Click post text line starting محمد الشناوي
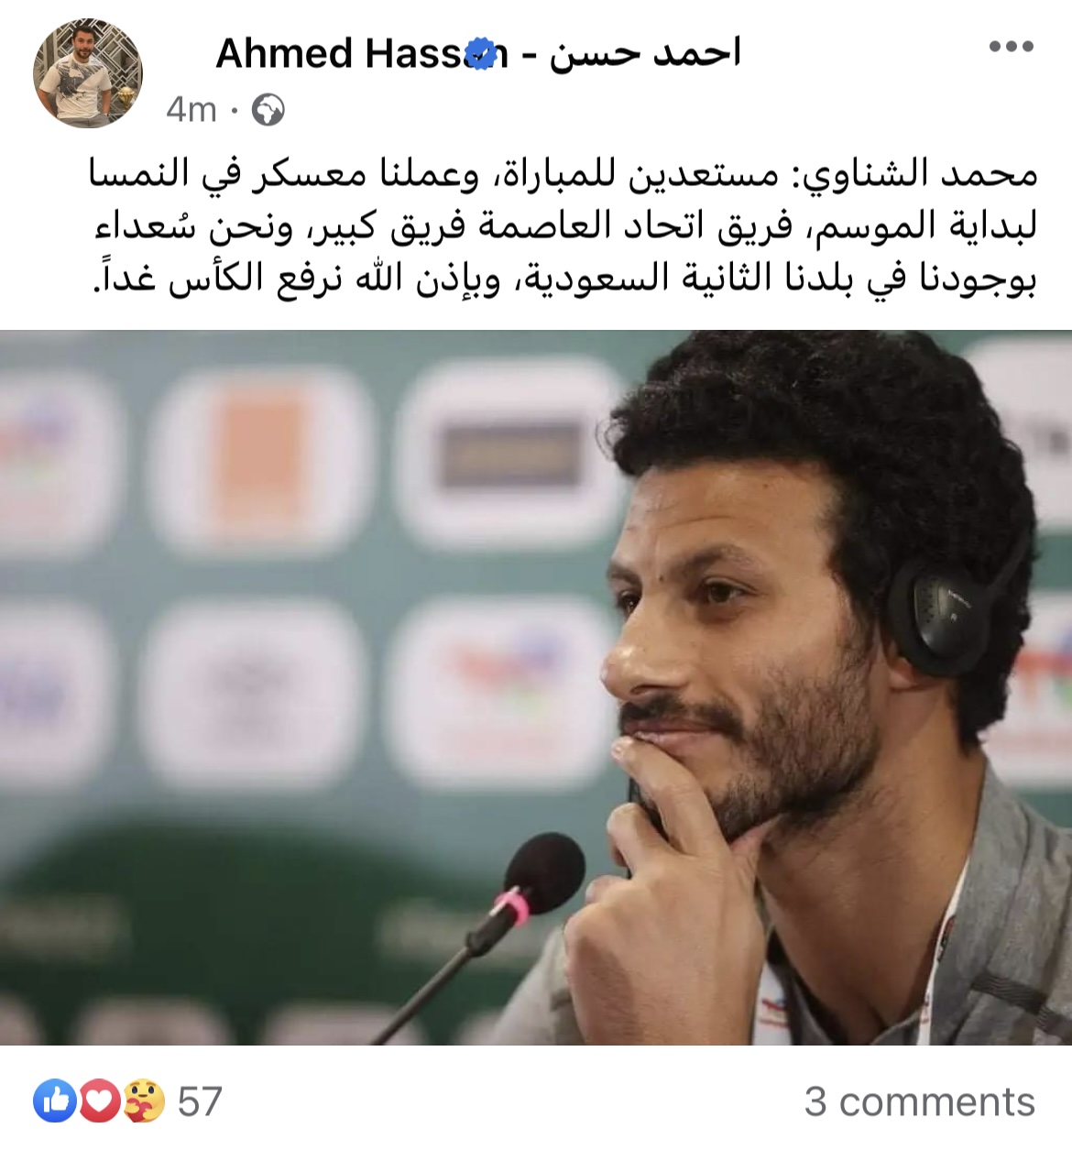 [563, 174]
